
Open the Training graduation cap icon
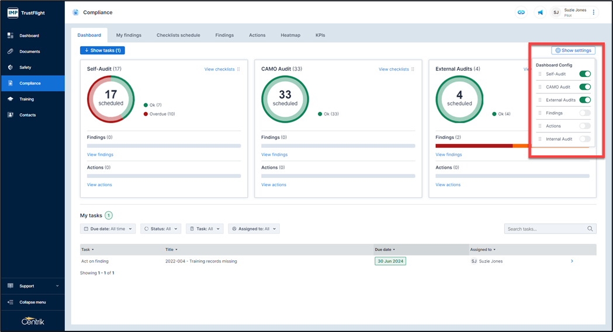(11, 99)
